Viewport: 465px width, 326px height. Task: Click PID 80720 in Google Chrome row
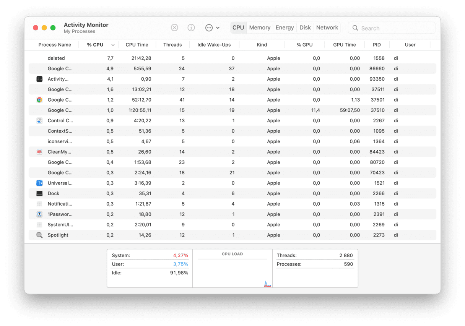[377, 162]
